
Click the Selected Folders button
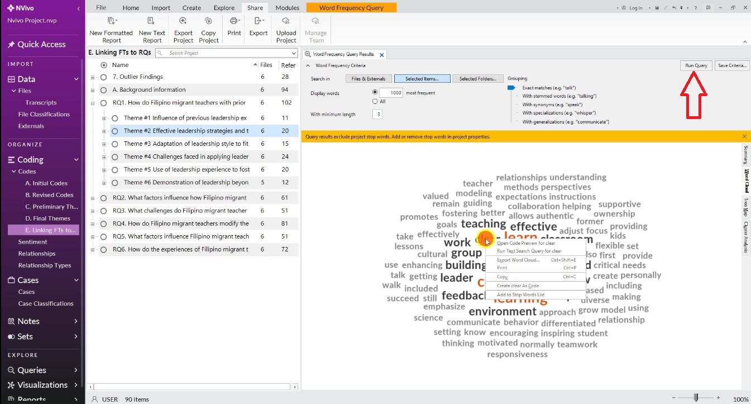(477, 79)
